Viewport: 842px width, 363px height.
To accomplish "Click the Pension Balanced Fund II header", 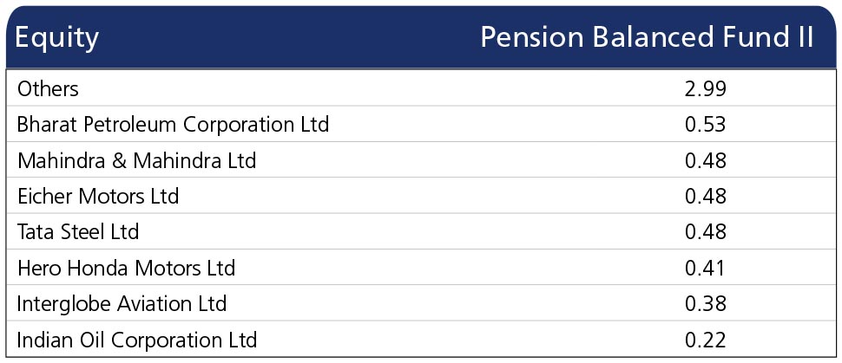I will tap(647, 37).
